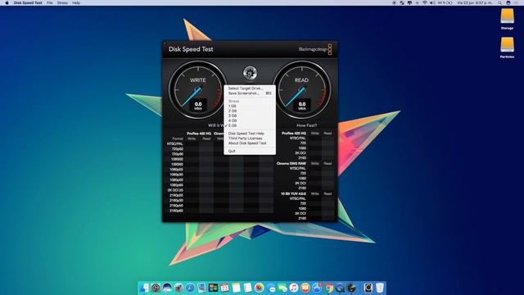Open Siri from the dock

167,288
